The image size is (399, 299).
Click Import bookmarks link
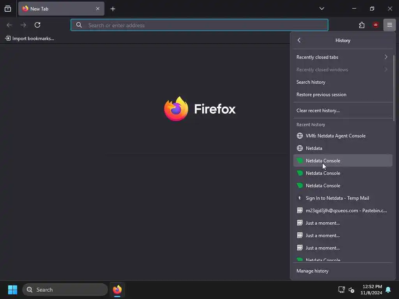pos(30,39)
